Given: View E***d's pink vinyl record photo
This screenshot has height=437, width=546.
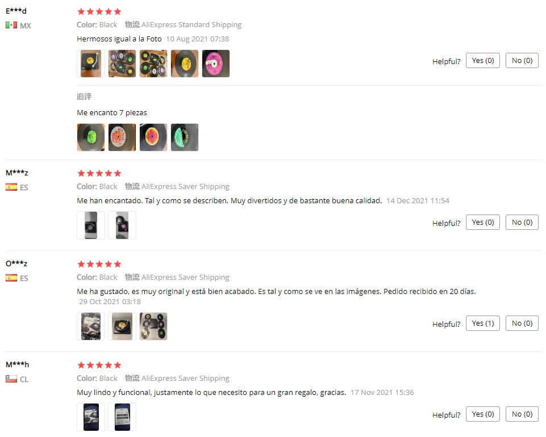Looking at the screenshot, I should tap(216, 64).
